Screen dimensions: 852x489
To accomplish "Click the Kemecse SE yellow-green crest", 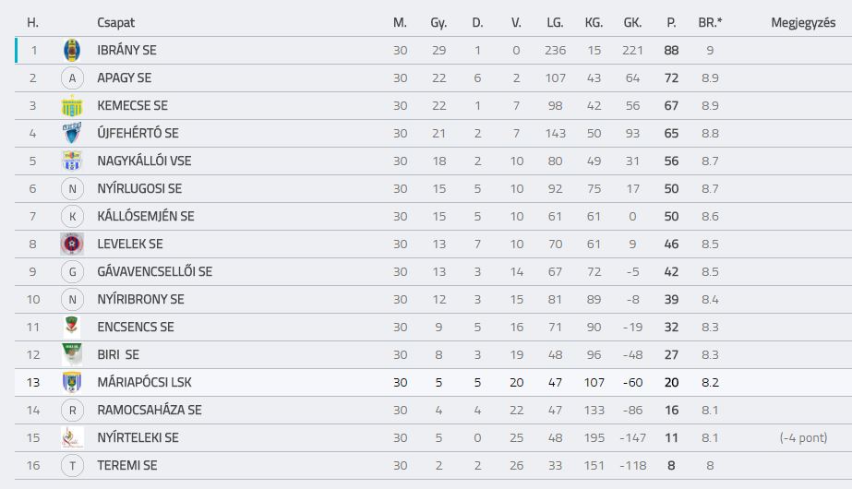I will point(72,106).
